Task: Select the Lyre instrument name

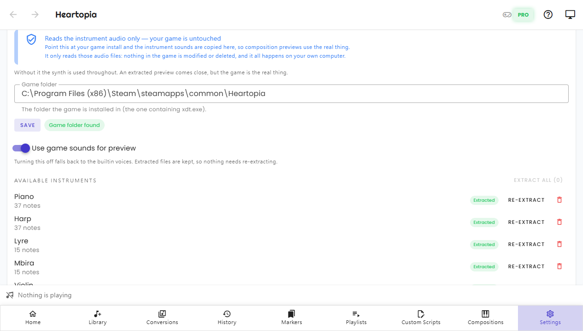Action: coord(21,241)
